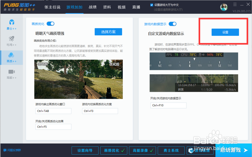Click the user avatar picture

coord(224,7)
